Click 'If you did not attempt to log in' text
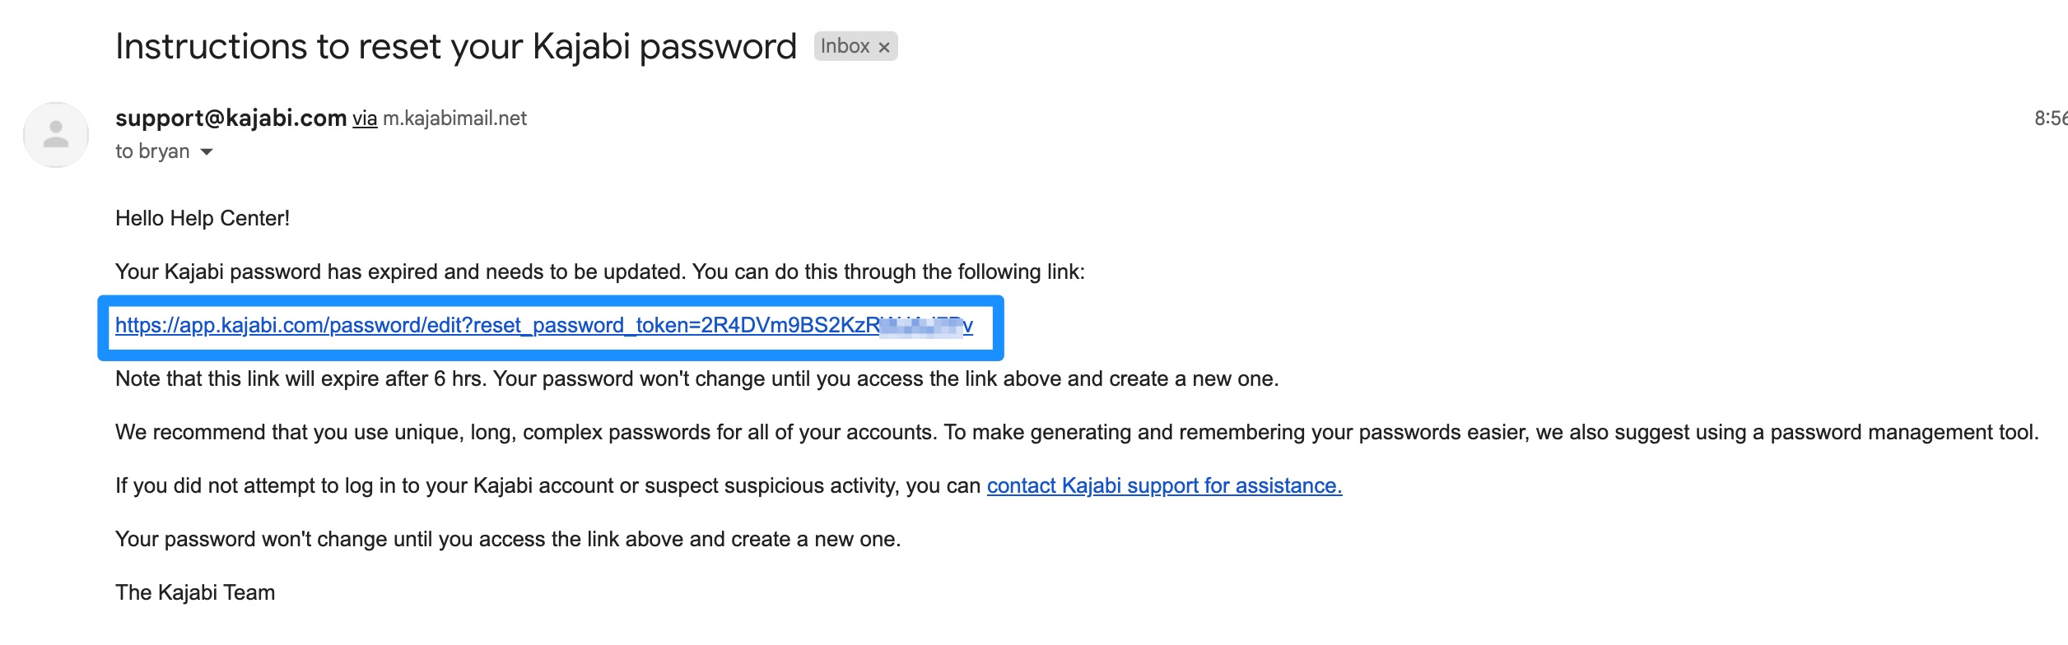 pos(547,486)
